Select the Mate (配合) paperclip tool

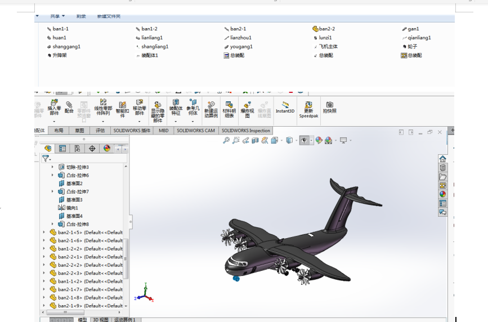click(x=69, y=107)
